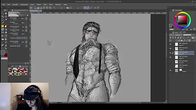
Task: Toggle lock layer icon in Layer panel
Action: [178, 38]
